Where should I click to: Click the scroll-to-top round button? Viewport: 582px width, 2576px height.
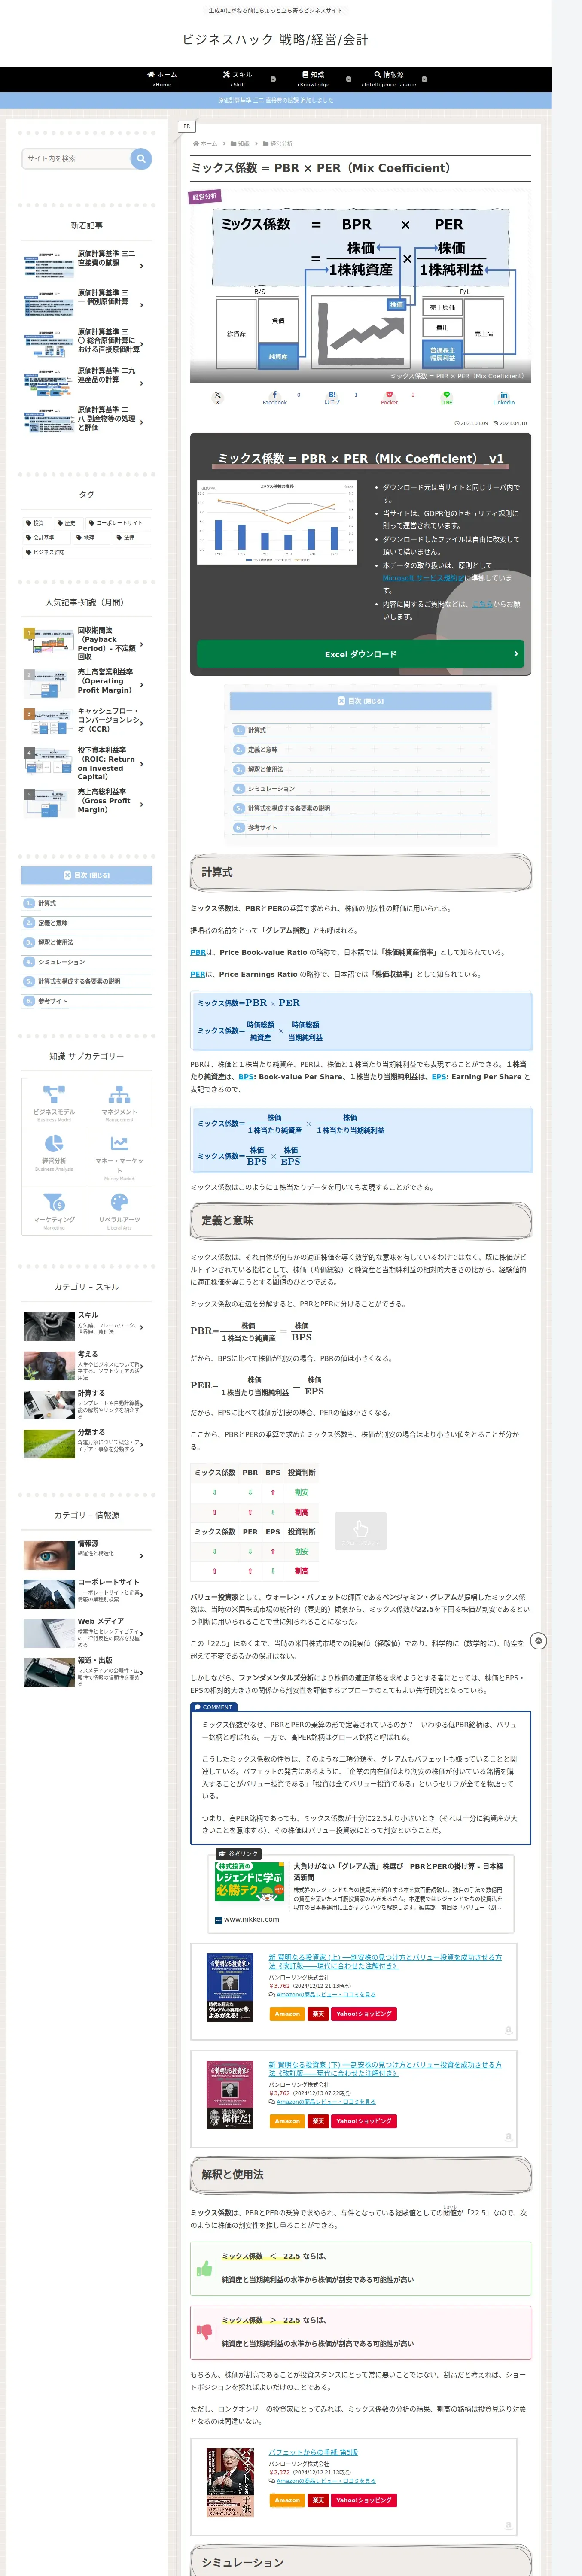(x=539, y=1641)
